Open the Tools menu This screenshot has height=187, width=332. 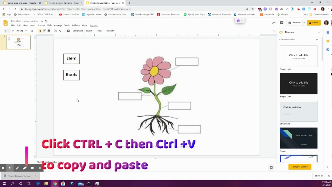[x=67, y=25]
